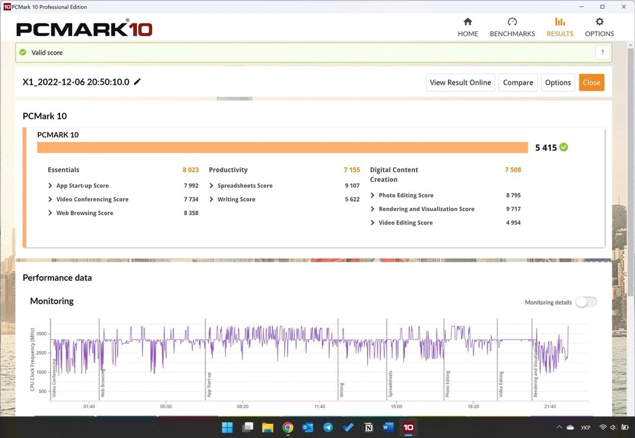
Task: Click the OneDrive cloud tray icon
Action: click(x=570, y=427)
